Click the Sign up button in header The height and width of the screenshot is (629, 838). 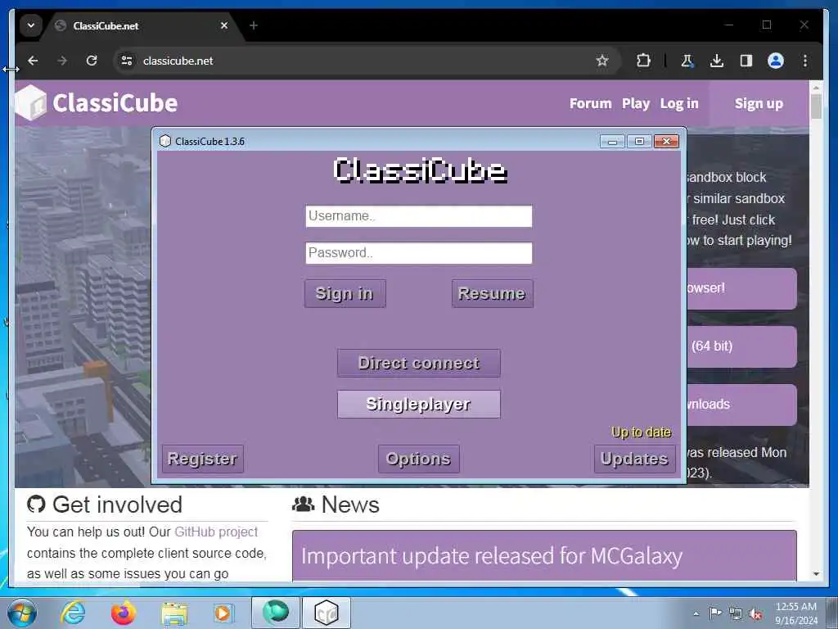(759, 103)
